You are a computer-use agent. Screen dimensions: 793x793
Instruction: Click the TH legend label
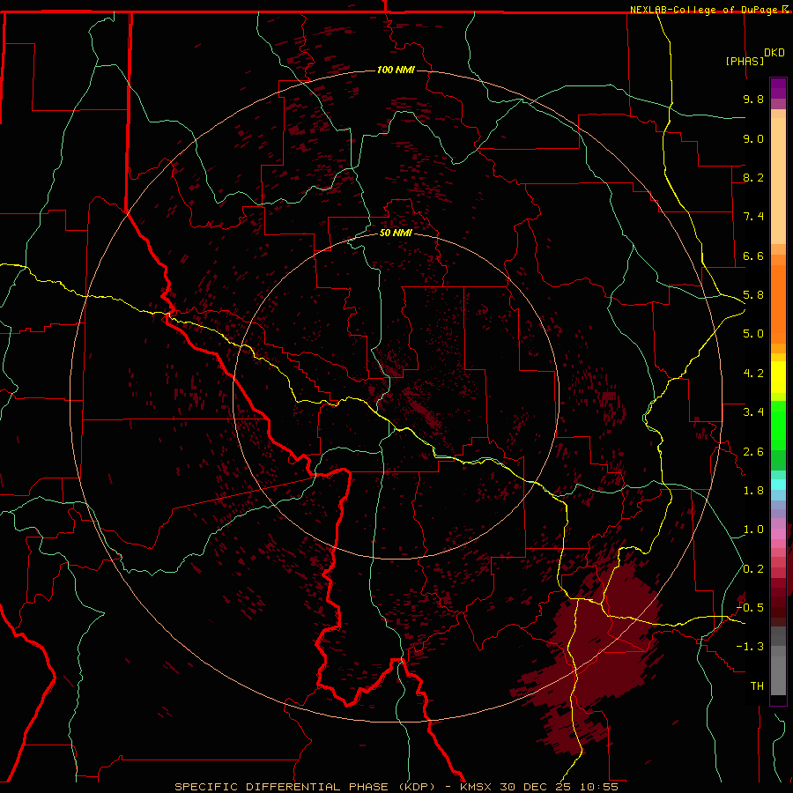point(757,686)
